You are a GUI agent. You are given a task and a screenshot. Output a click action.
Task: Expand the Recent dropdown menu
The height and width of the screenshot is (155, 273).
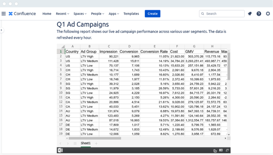62,14
